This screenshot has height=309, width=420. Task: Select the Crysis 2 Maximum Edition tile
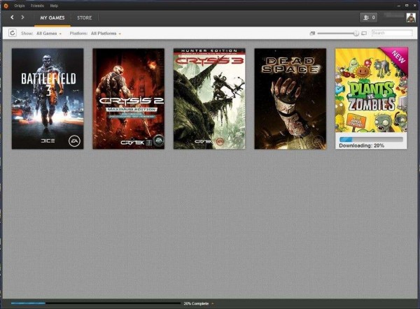click(x=129, y=99)
